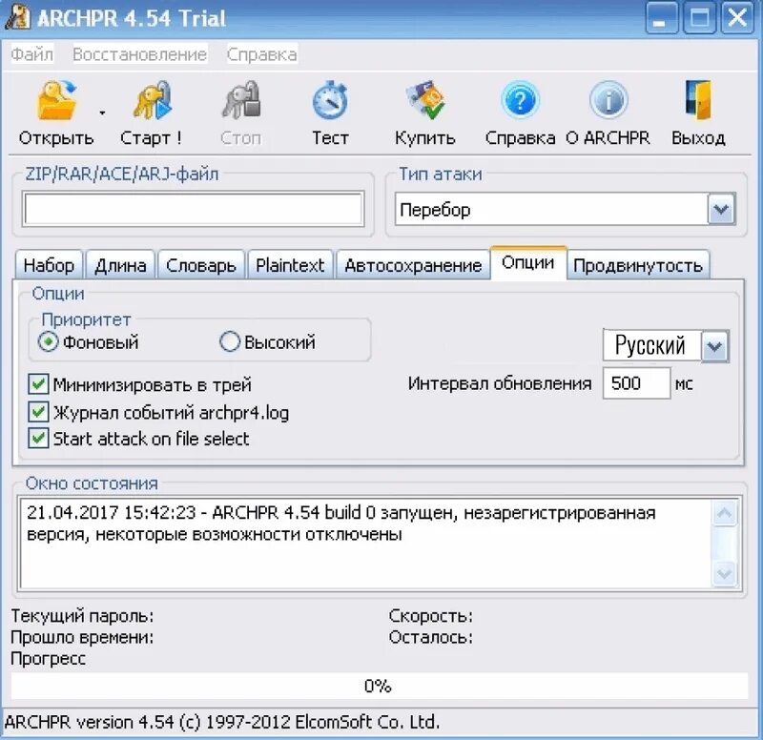Exit with the Выход door icon
The height and width of the screenshot is (740, 763).
699,101
